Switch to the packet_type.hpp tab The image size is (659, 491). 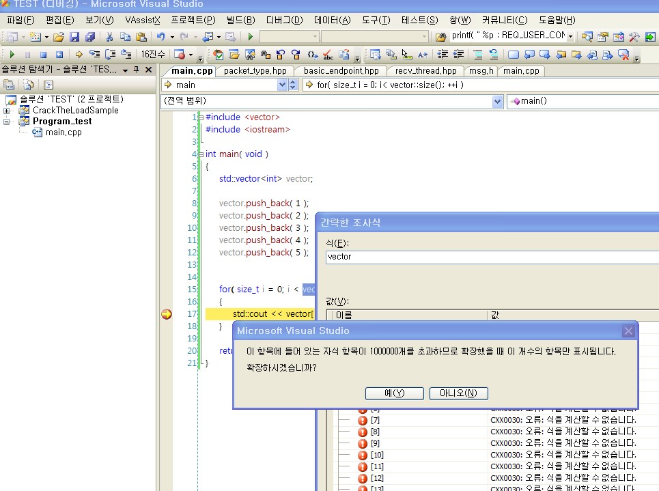coord(255,71)
